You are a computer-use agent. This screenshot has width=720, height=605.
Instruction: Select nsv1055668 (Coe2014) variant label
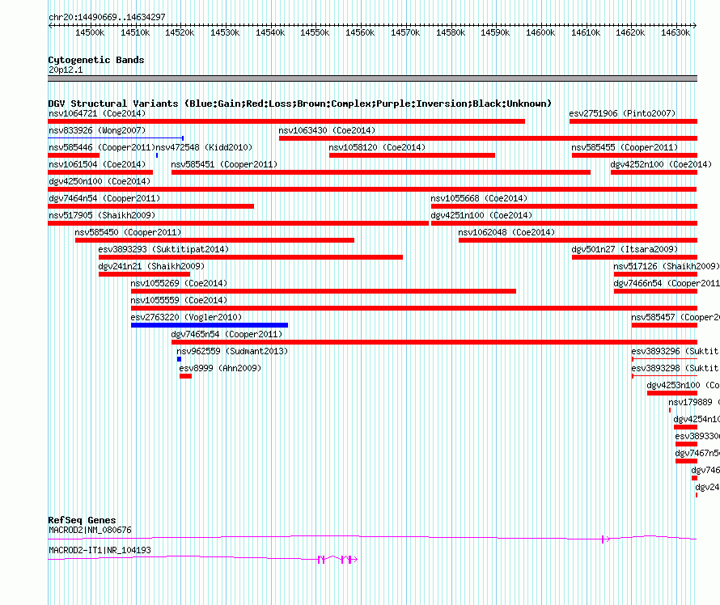479,198
